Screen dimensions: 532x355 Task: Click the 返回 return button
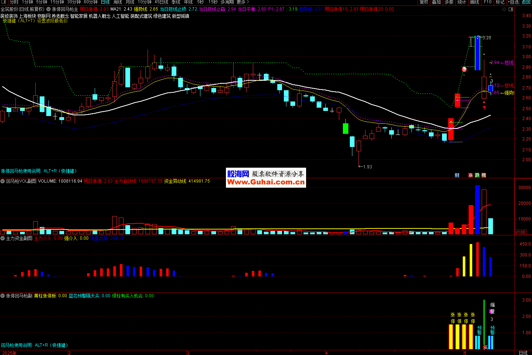point(526,2)
